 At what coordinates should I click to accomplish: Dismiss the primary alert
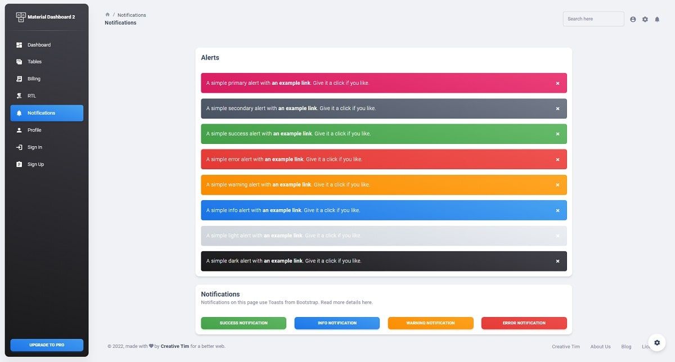[557, 83]
